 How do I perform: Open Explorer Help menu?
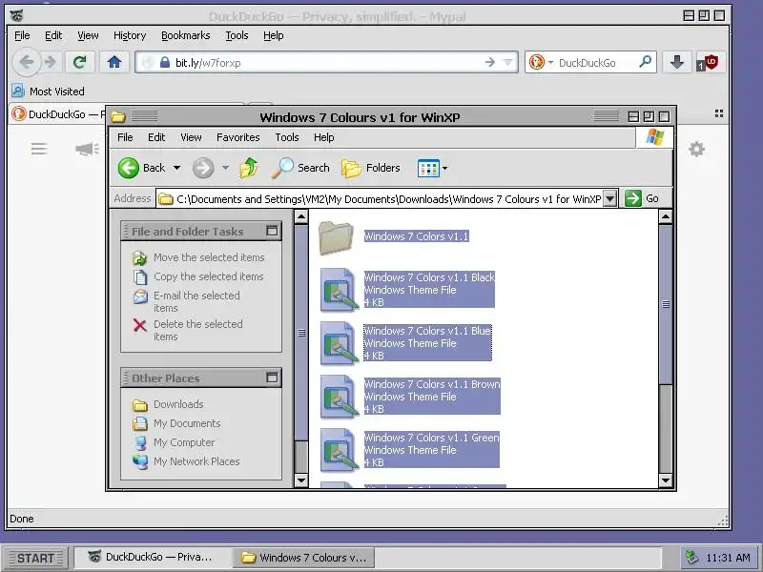pyautogui.click(x=323, y=137)
